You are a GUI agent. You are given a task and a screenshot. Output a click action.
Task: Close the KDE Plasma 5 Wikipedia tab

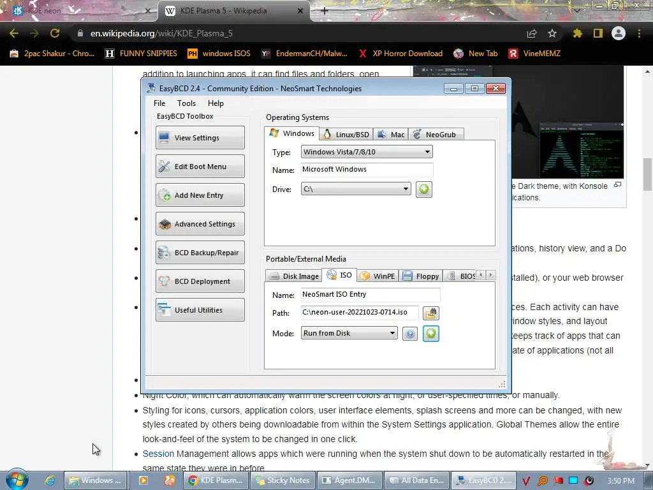[300, 11]
